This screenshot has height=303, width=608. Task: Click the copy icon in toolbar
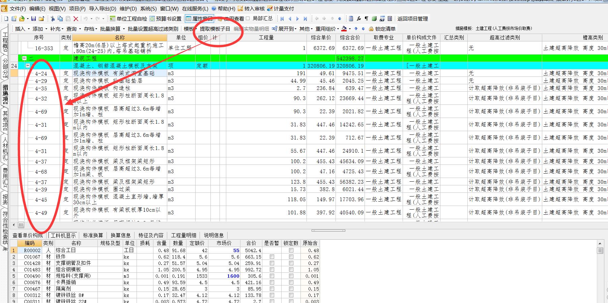[60, 19]
